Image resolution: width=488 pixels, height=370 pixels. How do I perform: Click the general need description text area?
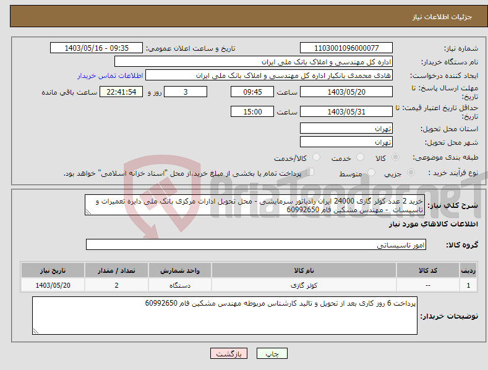(255, 205)
